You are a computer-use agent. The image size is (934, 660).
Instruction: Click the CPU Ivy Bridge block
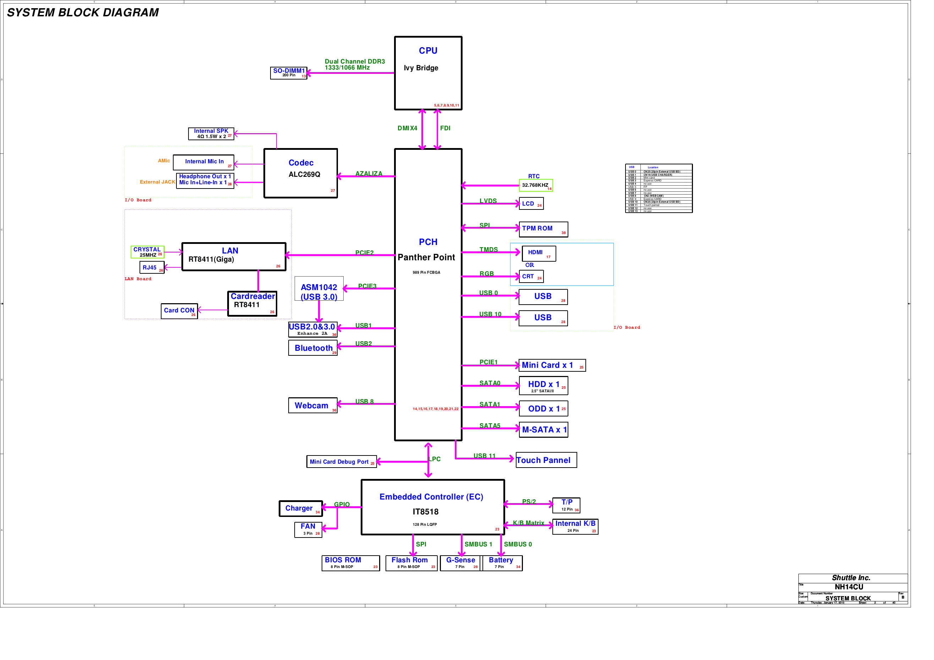tap(428, 73)
